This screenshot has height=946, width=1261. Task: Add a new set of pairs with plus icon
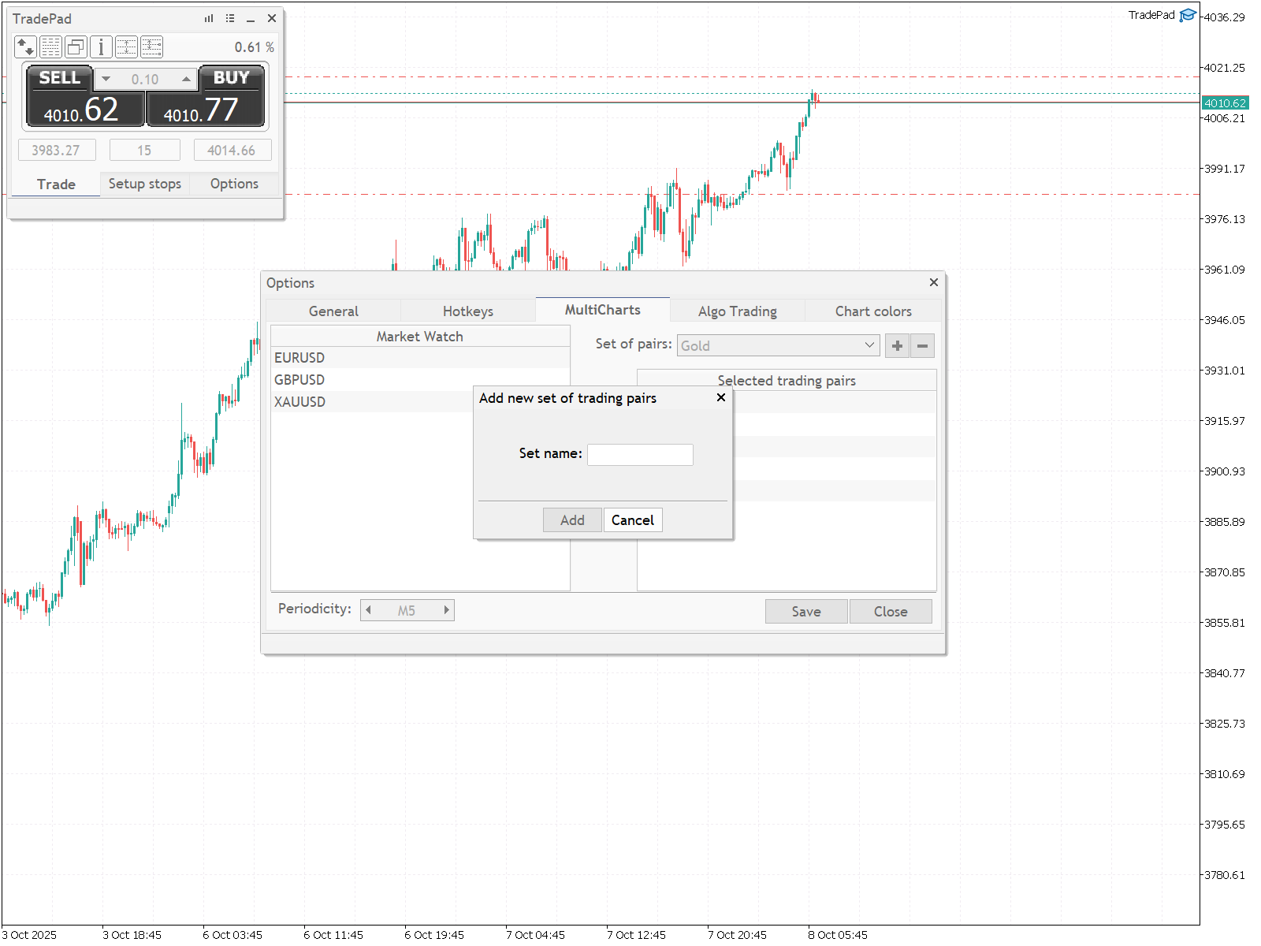click(897, 345)
